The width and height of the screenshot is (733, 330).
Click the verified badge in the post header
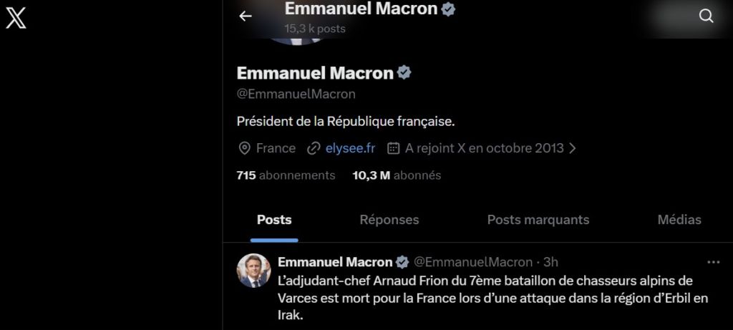pos(403,262)
